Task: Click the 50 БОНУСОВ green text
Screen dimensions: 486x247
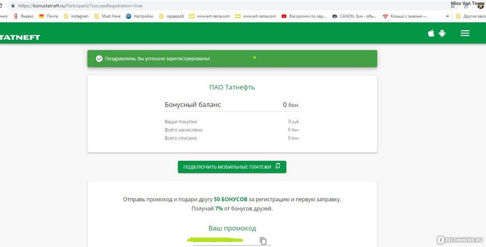Action: point(231,199)
